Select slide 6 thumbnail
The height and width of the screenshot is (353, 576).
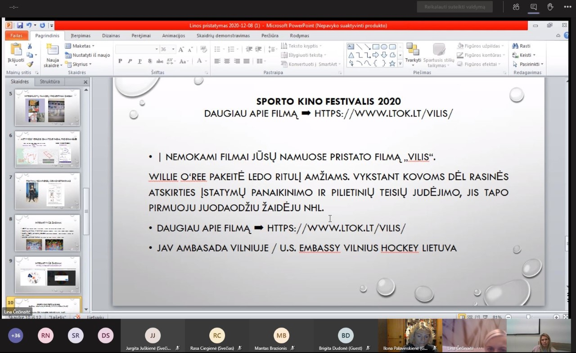[x=47, y=149]
